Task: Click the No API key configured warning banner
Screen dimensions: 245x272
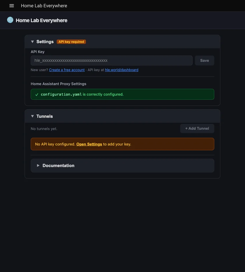Action: pyautogui.click(x=122, y=144)
